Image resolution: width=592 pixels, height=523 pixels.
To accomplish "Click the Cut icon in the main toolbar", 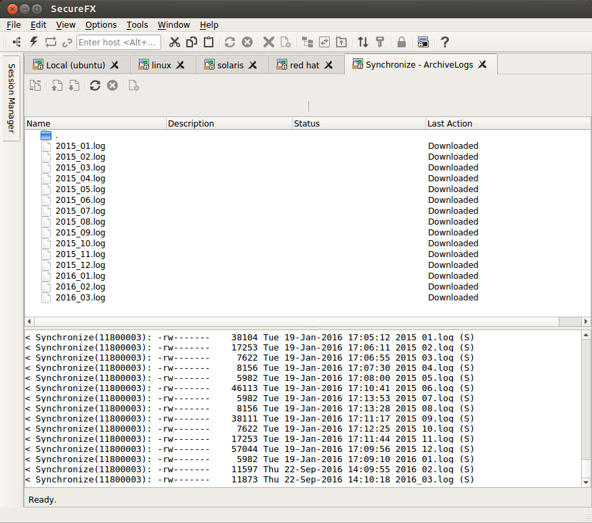I will (175, 42).
